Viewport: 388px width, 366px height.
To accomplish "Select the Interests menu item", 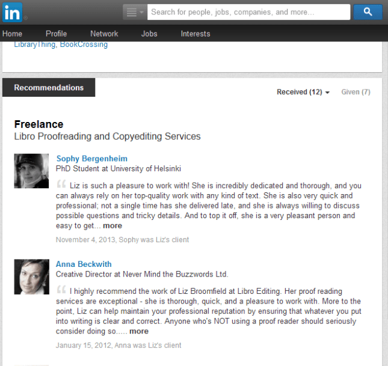I will (196, 34).
